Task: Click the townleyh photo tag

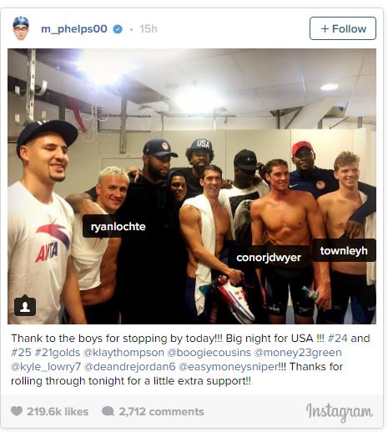Action: 344,250
